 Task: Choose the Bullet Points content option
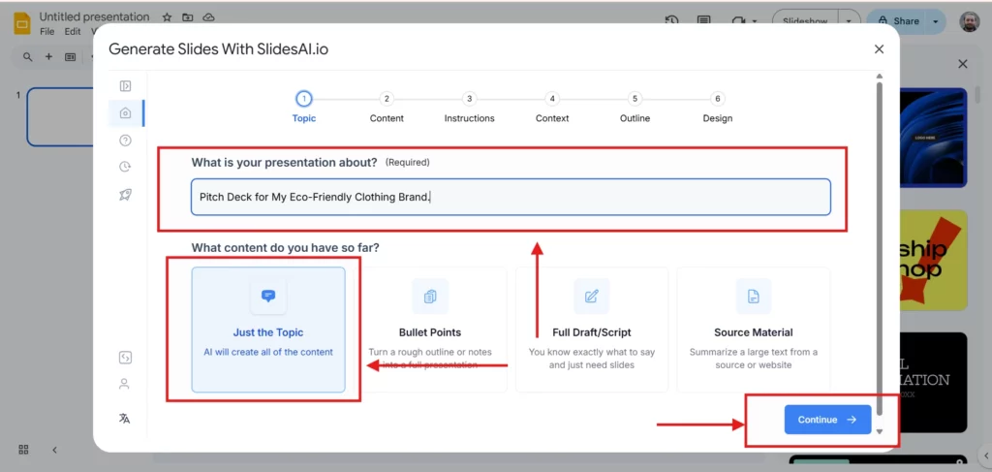pos(430,330)
